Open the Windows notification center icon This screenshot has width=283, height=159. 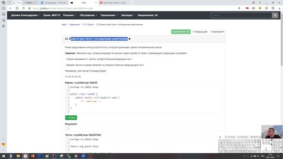[278, 156]
